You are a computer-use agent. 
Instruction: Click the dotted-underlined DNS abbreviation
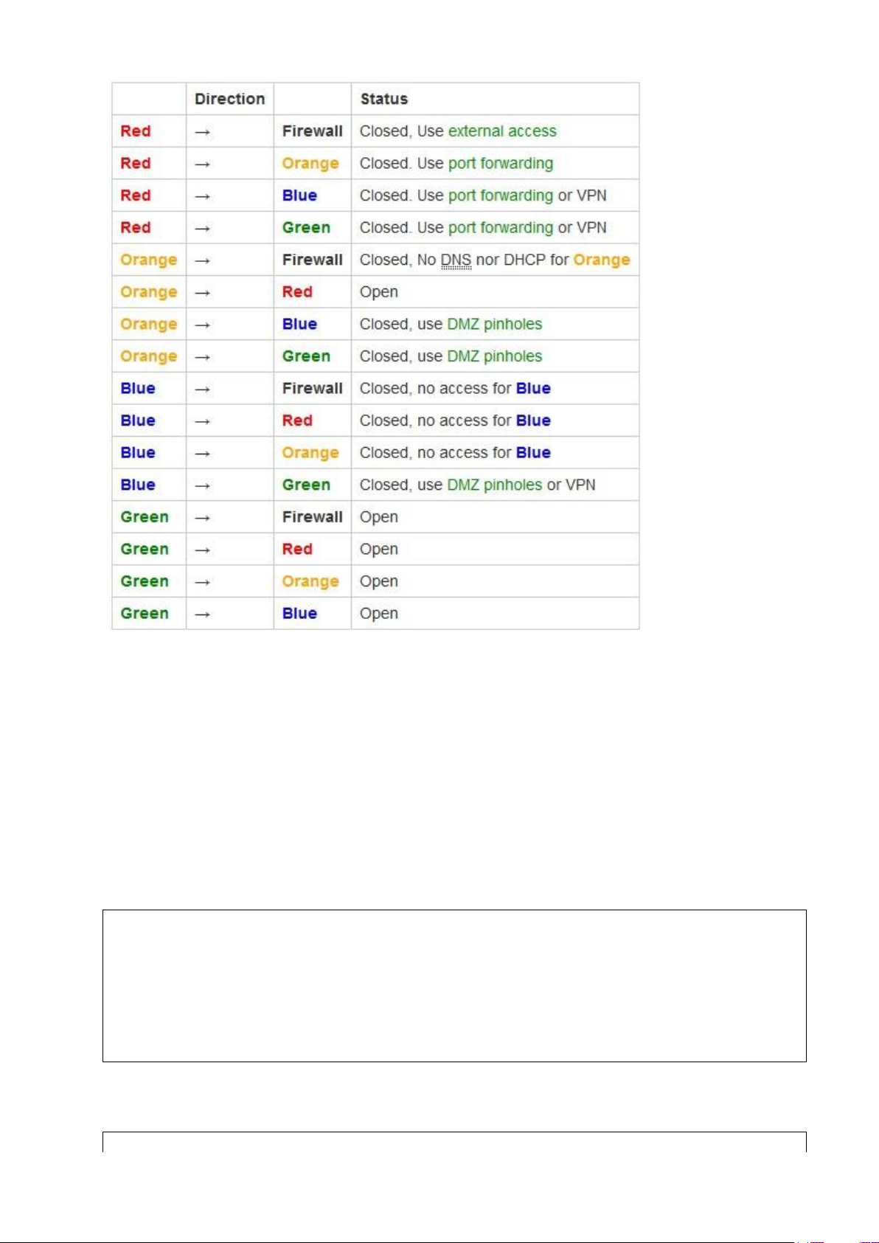(456, 260)
